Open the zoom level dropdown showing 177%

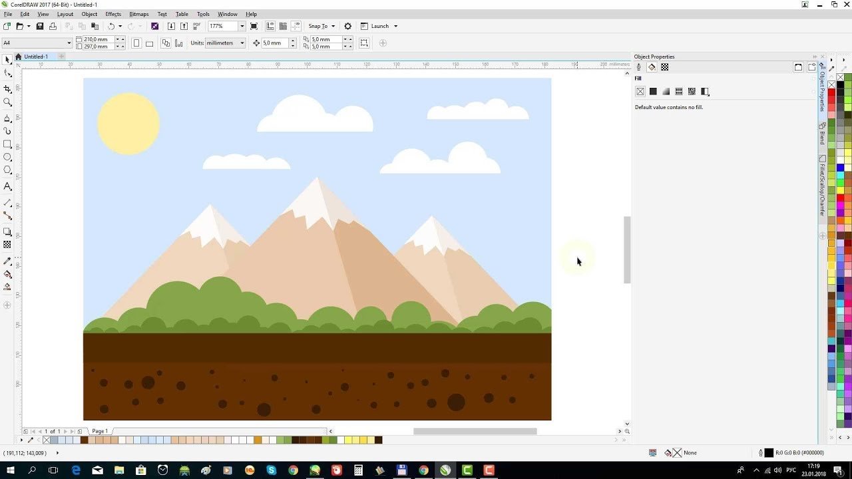[242, 26]
